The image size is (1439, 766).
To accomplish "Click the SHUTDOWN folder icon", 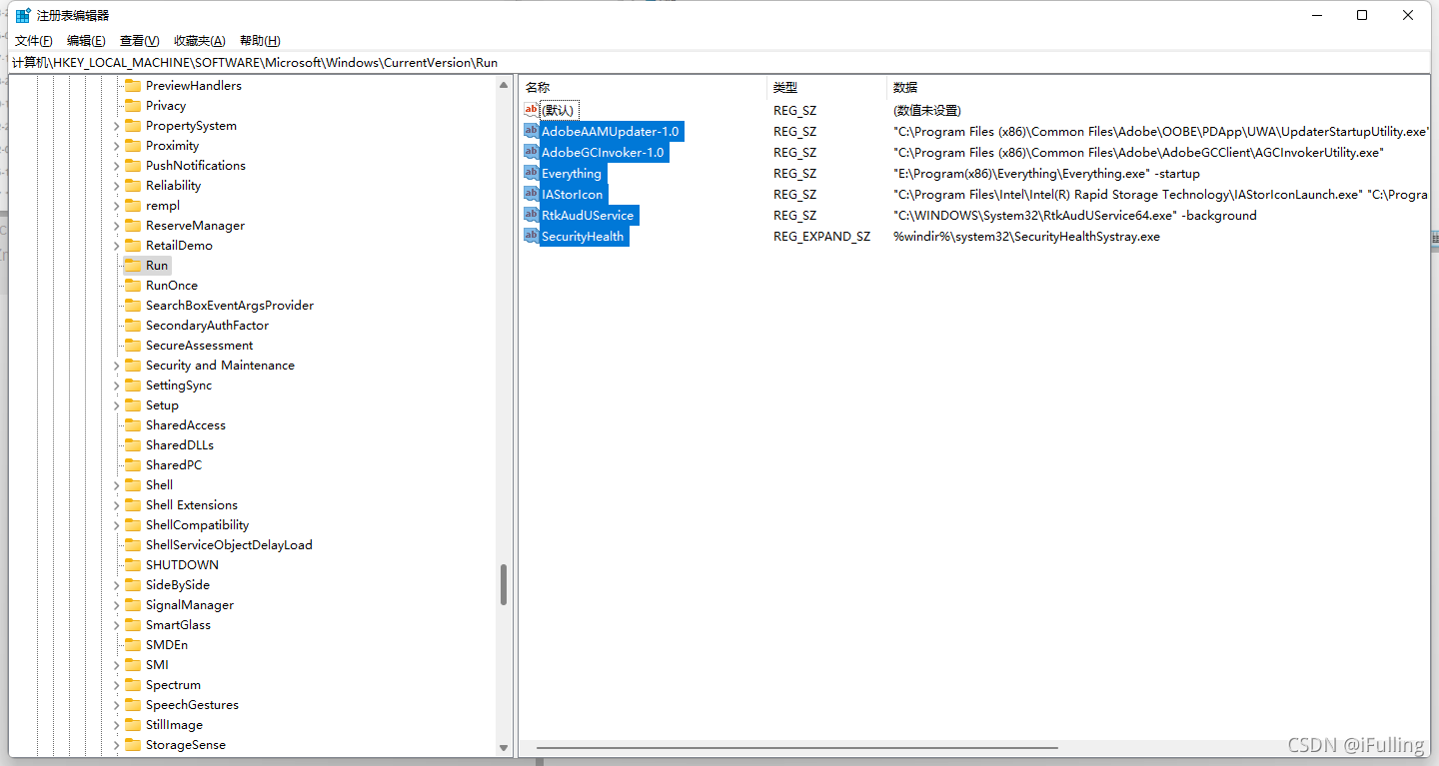I will click(132, 564).
